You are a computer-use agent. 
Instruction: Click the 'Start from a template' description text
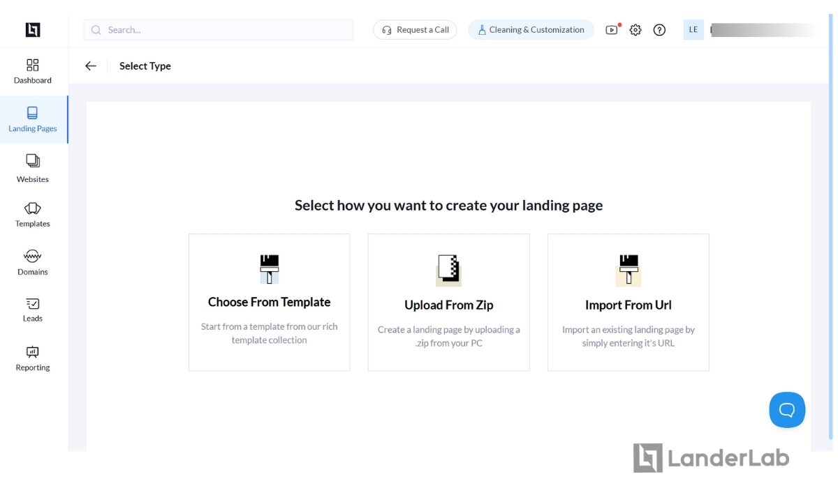tap(270, 333)
